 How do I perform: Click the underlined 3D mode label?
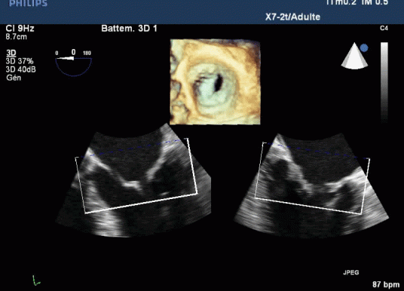tap(11, 53)
